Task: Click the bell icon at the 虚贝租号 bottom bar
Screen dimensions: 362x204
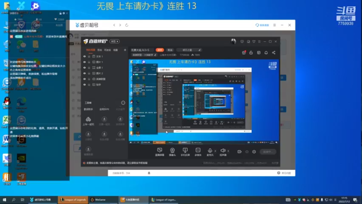Action: [x=149, y=173]
